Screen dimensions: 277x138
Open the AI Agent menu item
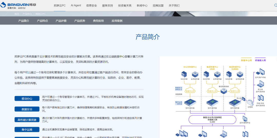(76, 5)
